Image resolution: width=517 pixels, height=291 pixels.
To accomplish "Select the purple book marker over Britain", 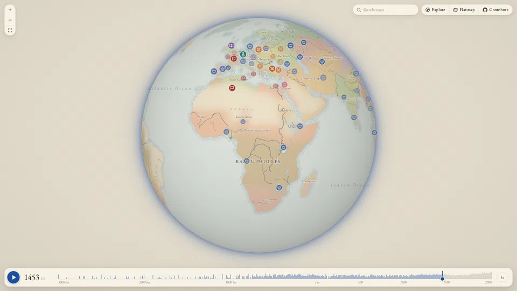I will [232, 45].
